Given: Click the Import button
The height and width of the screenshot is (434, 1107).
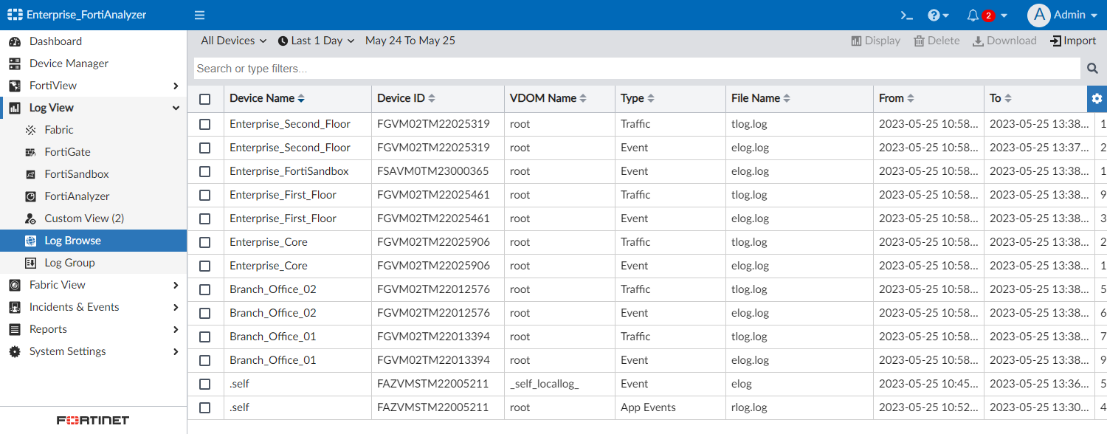Looking at the screenshot, I should (x=1072, y=41).
